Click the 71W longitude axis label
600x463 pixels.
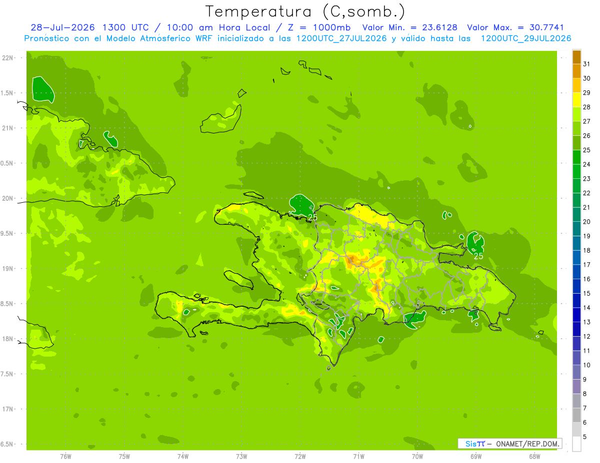coord(358,457)
